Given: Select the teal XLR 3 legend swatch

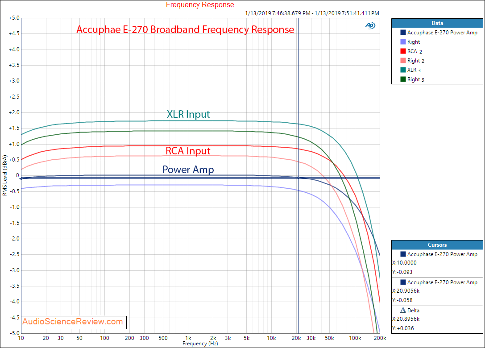Looking at the screenshot, I should tap(403, 70).
